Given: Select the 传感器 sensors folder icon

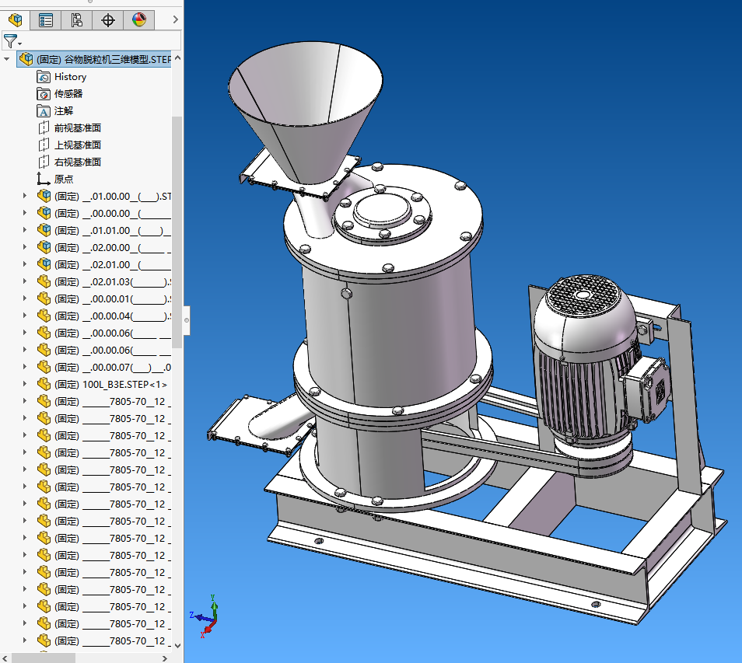Looking at the screenshot, I should (x=44, y=94).
